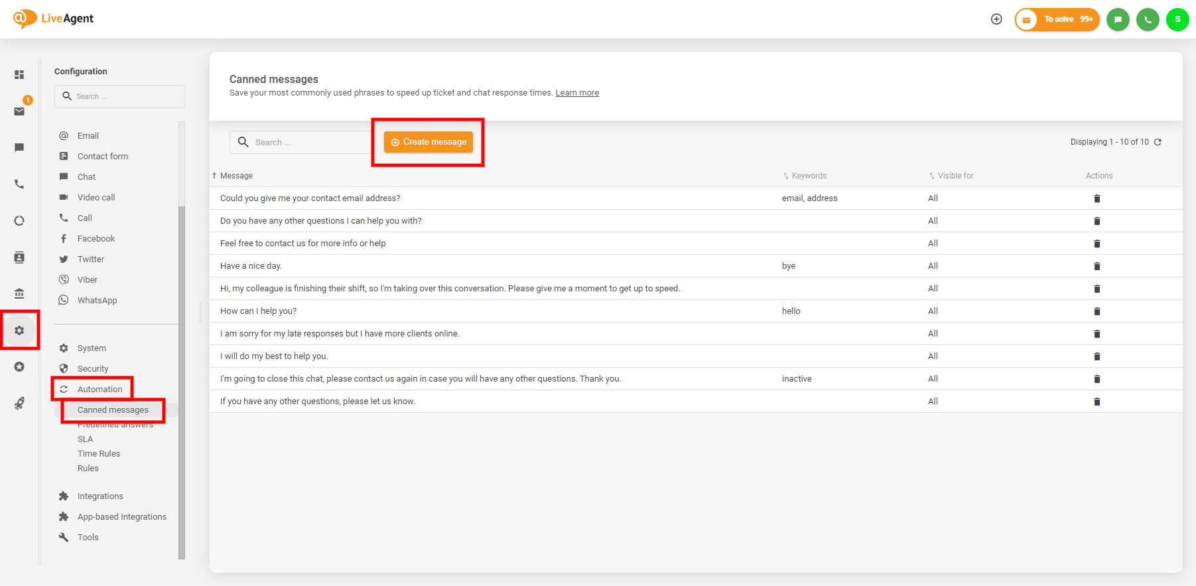
Task: Sort the table by Visible for column
Action: click(955, 176)
